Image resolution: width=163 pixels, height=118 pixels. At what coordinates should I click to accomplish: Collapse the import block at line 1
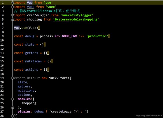(13, 3)
